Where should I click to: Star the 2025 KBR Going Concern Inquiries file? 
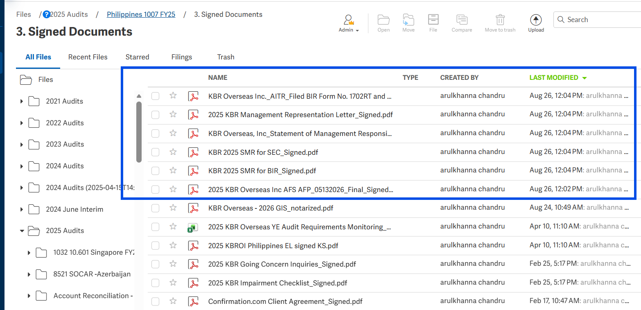[173, 264]
